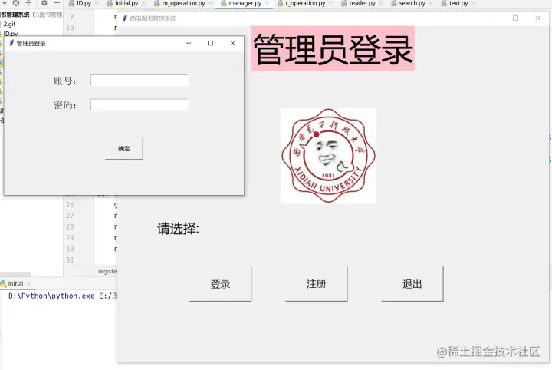Click the 密码: label in login dialog
Viewport: 552px width, 370px height.
(64, 105)
